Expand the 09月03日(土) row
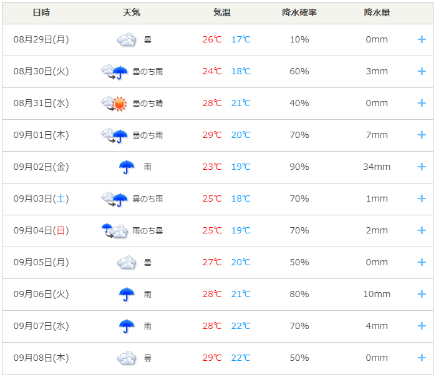The image size is (436, 377). coord(422,198)
